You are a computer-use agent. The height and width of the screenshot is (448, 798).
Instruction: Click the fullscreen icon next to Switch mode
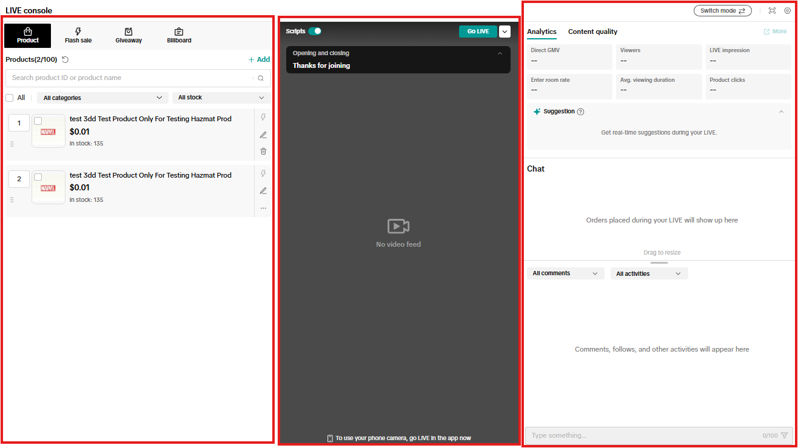(772, 11)
